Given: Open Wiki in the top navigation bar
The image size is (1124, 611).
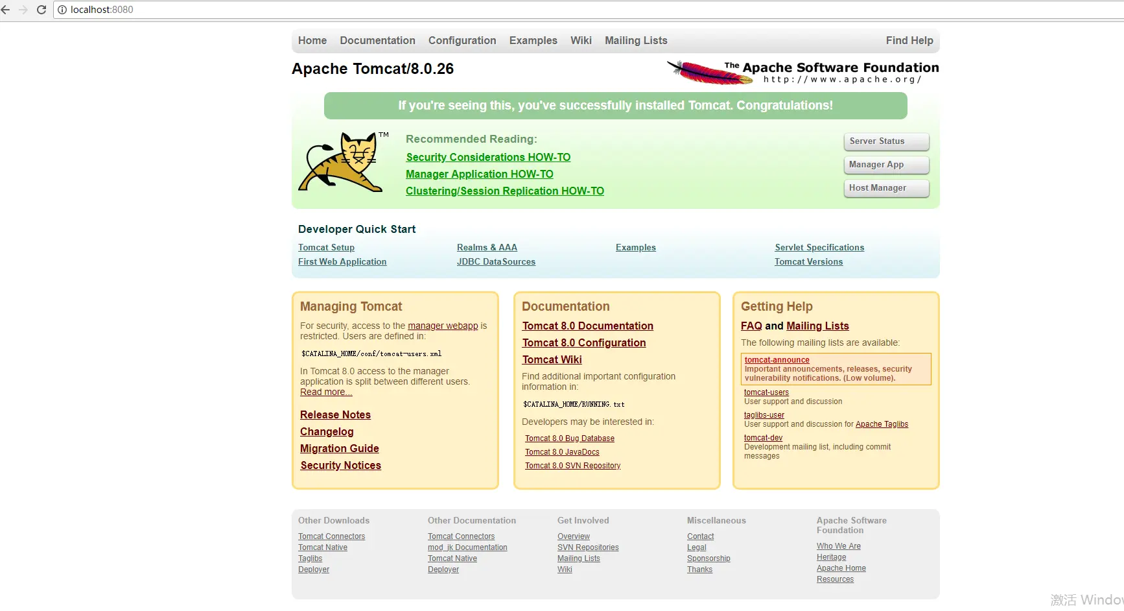Looking at the screenshot, I should click(581, 40).
